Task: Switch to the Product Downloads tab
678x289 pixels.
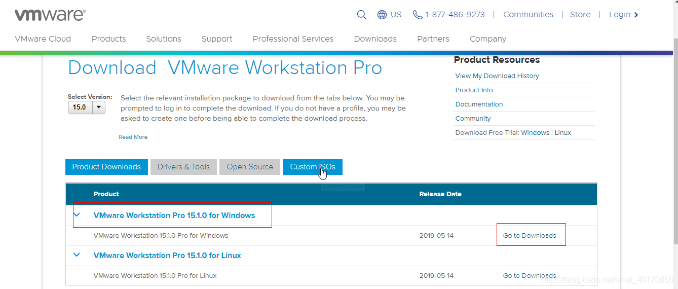Action: pos(106,167)
